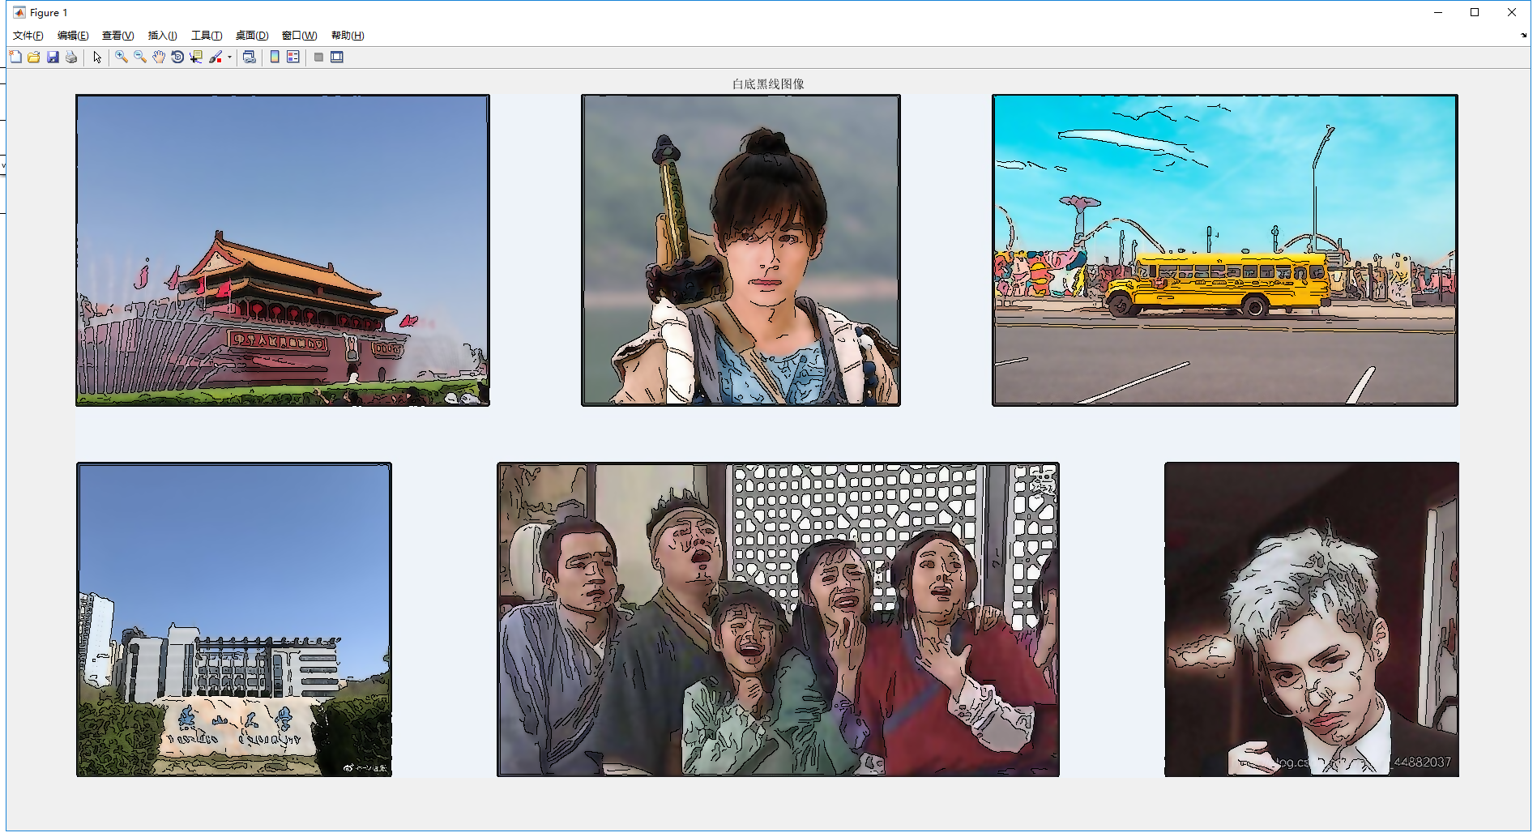Open the 插入(I) menu
Viewport: 1537px width, 837px height.
click(x=162, y=36)
